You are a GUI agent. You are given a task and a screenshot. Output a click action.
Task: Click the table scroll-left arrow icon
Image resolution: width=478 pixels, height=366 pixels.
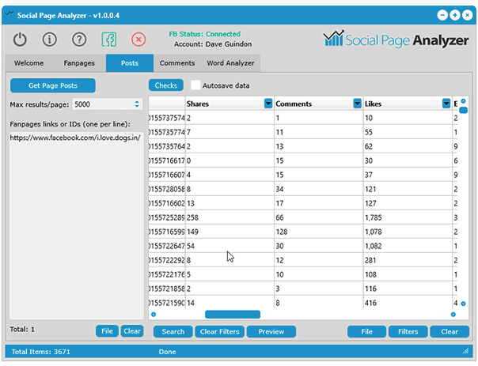(154, 315)
